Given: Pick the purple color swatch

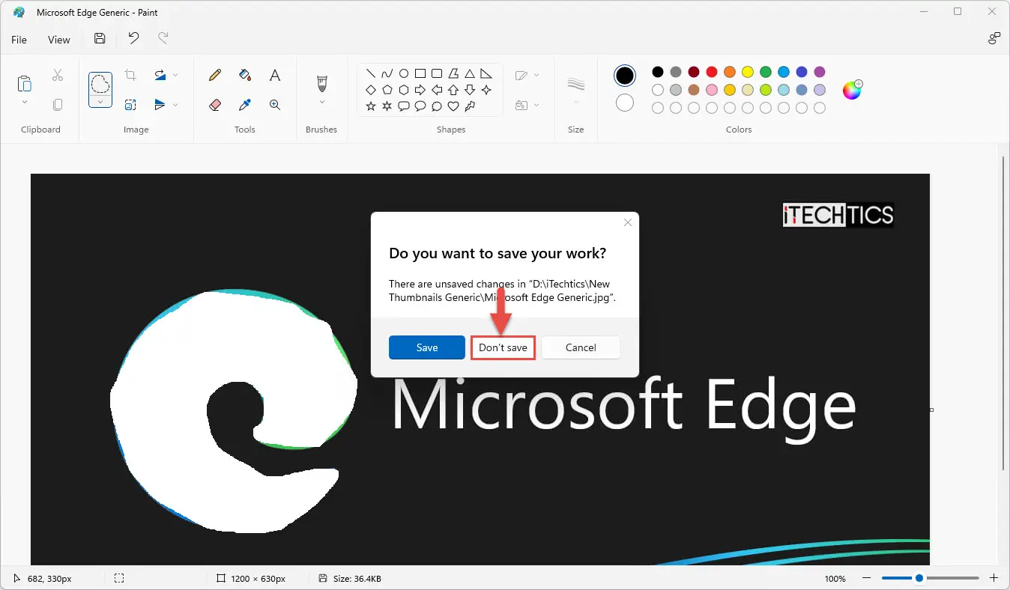Looking at the screenshot, I should (820, 72).
